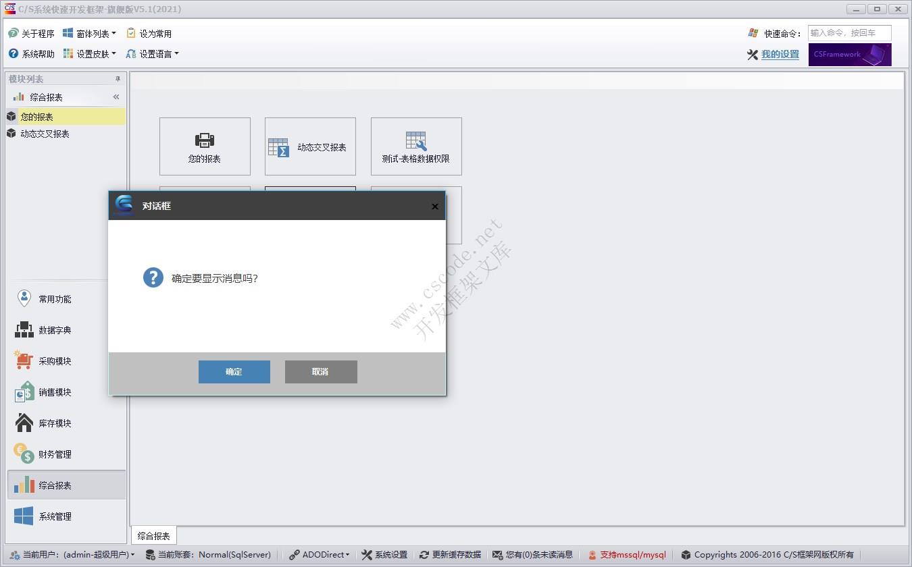The image size is (912, 567).
Task: Open 测试-表格数据权限 grid permission test
Action: [415, 146]
